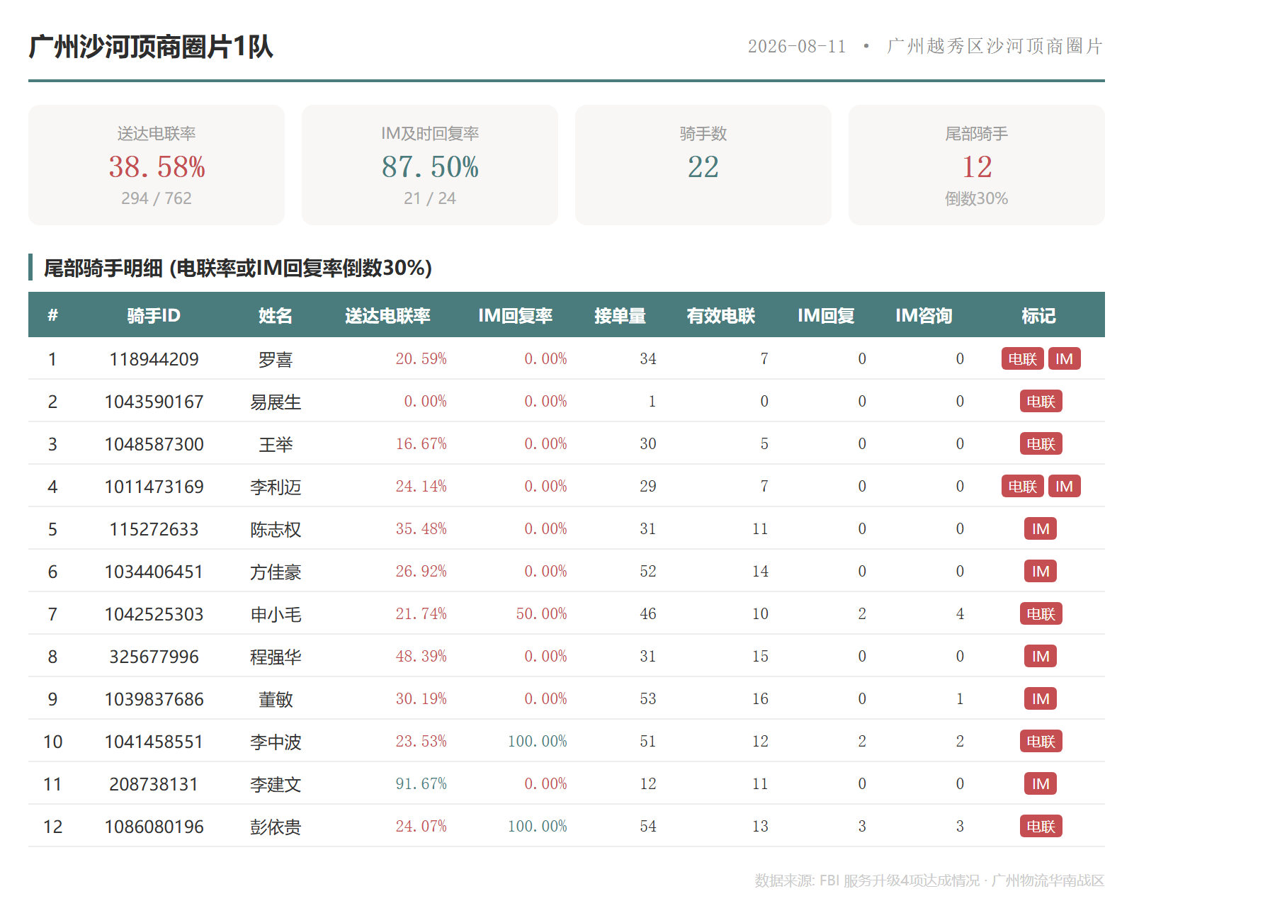Click the IM tag in 罗喜's row
1275x918 pixels.
[x=1065, y=358]
